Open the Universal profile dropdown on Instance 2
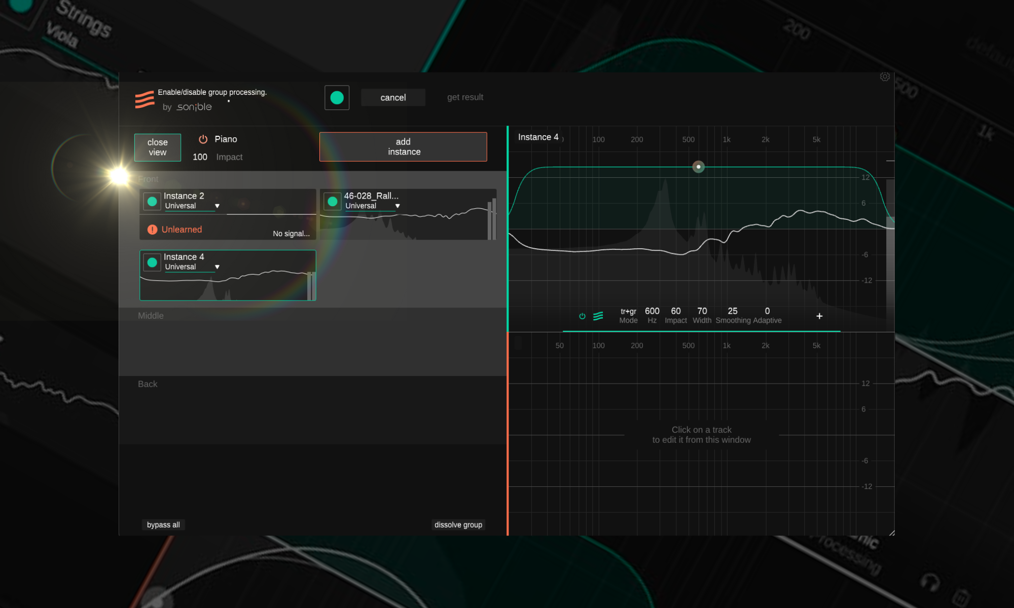The image size is (1014, 608). (217, 206)
